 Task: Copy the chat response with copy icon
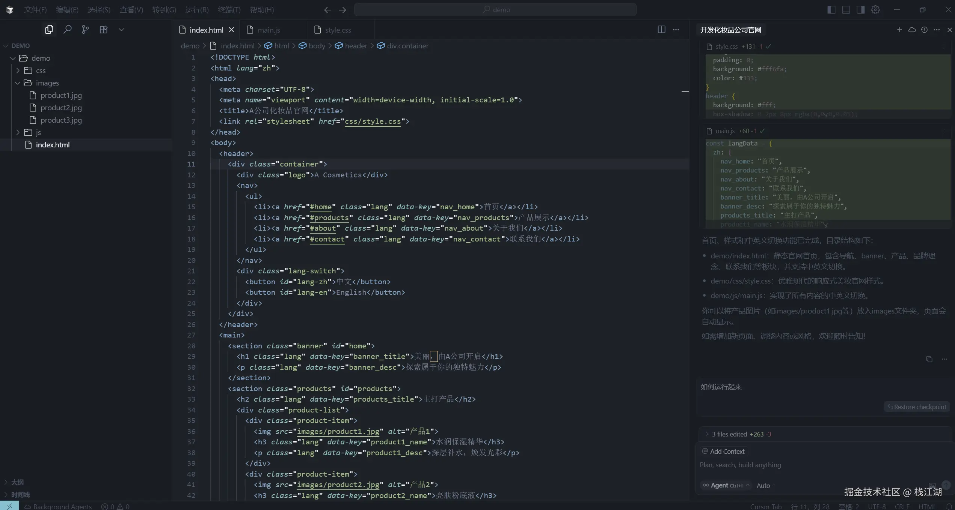pyautogui.click(x=929, y=359)
